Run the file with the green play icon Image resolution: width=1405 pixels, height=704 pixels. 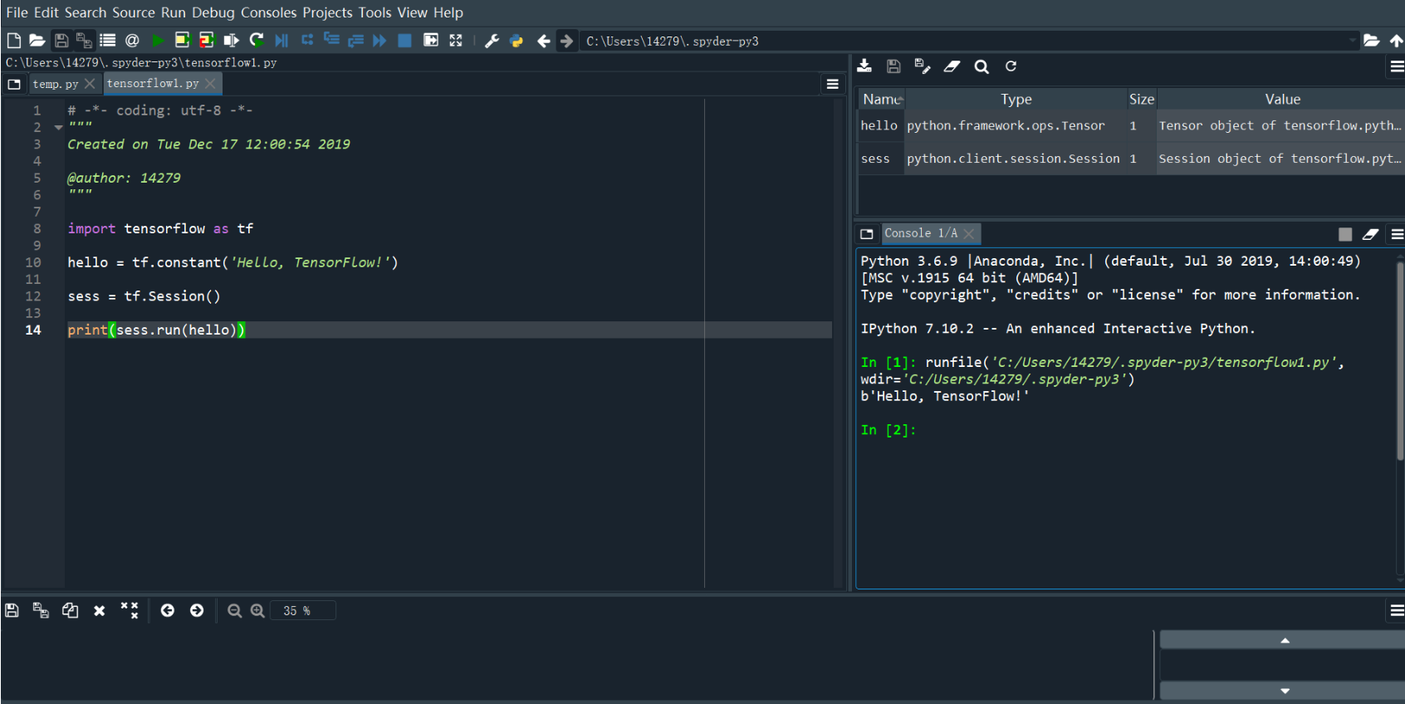tap(158, 41)
